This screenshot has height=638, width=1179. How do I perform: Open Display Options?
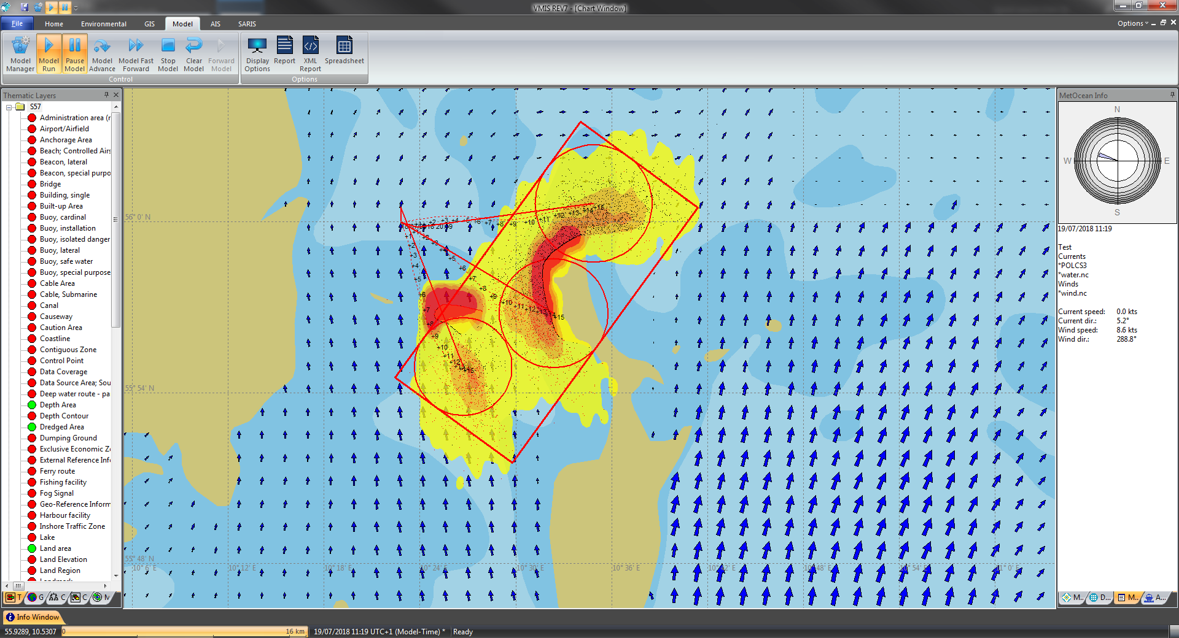pos(257,53)
